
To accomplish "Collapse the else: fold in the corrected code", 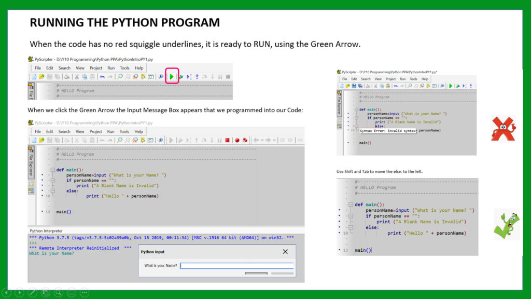I will click(x=351, y=227).
